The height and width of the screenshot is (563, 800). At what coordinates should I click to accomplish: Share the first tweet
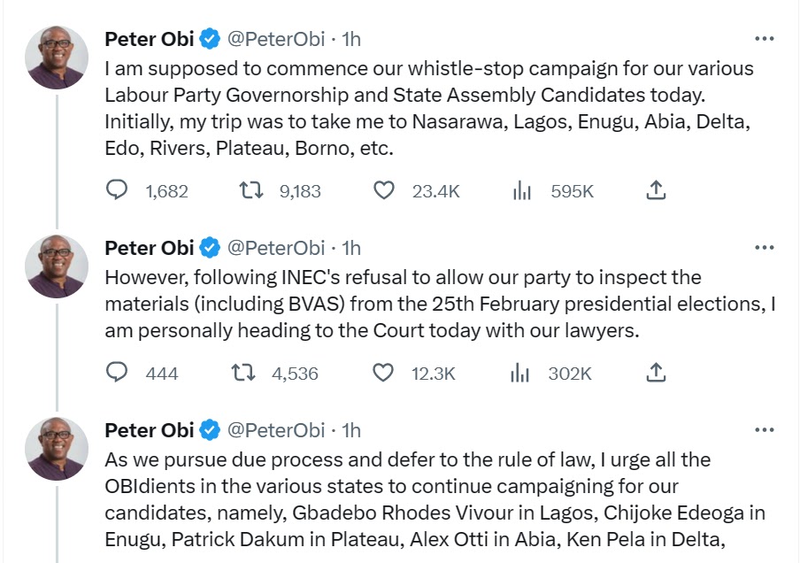656,190
